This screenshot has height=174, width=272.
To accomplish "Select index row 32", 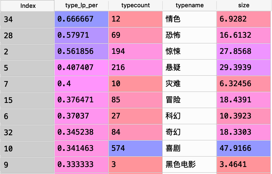I will pos(27,132).
